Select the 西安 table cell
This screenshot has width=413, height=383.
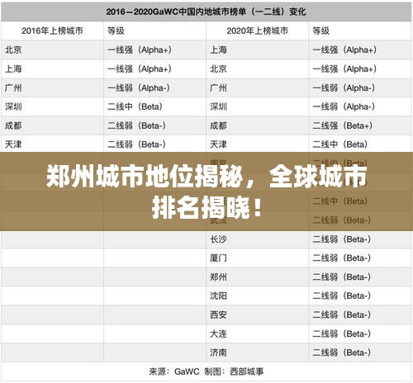pyautogui.click(x=218, y=314)
